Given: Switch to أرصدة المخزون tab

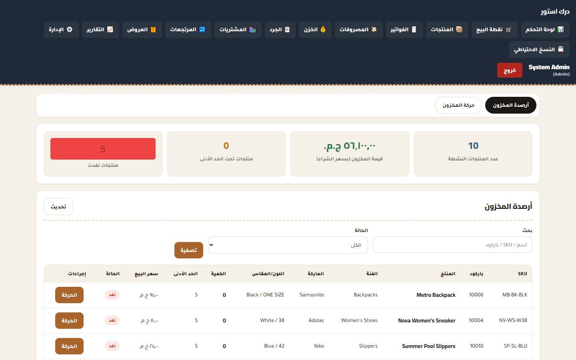Looking at the screenshot, I should pos(510,105).
